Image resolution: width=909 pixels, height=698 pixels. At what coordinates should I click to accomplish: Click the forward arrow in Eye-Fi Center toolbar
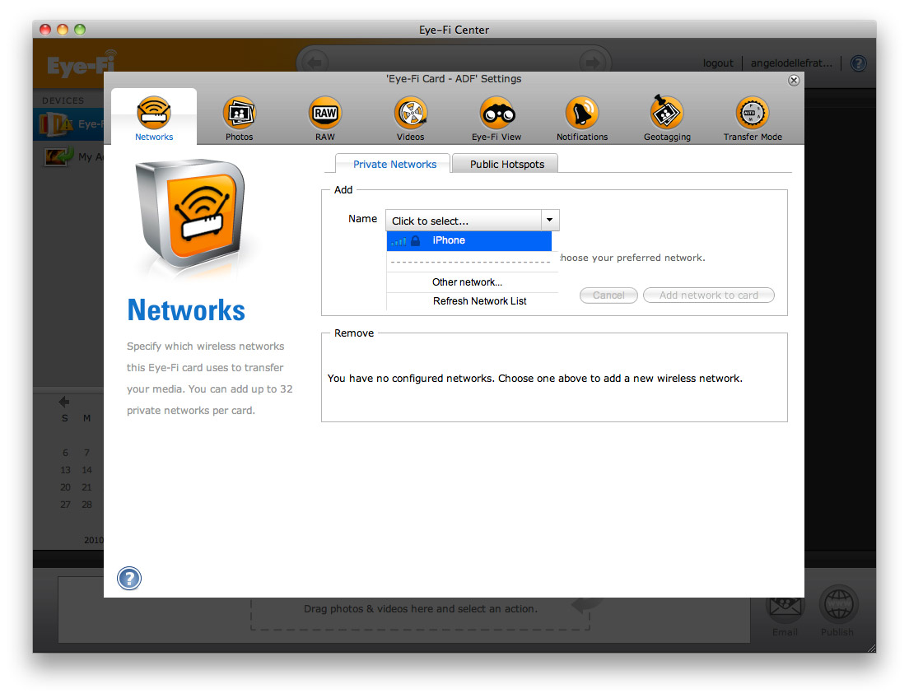pos(593,63)
